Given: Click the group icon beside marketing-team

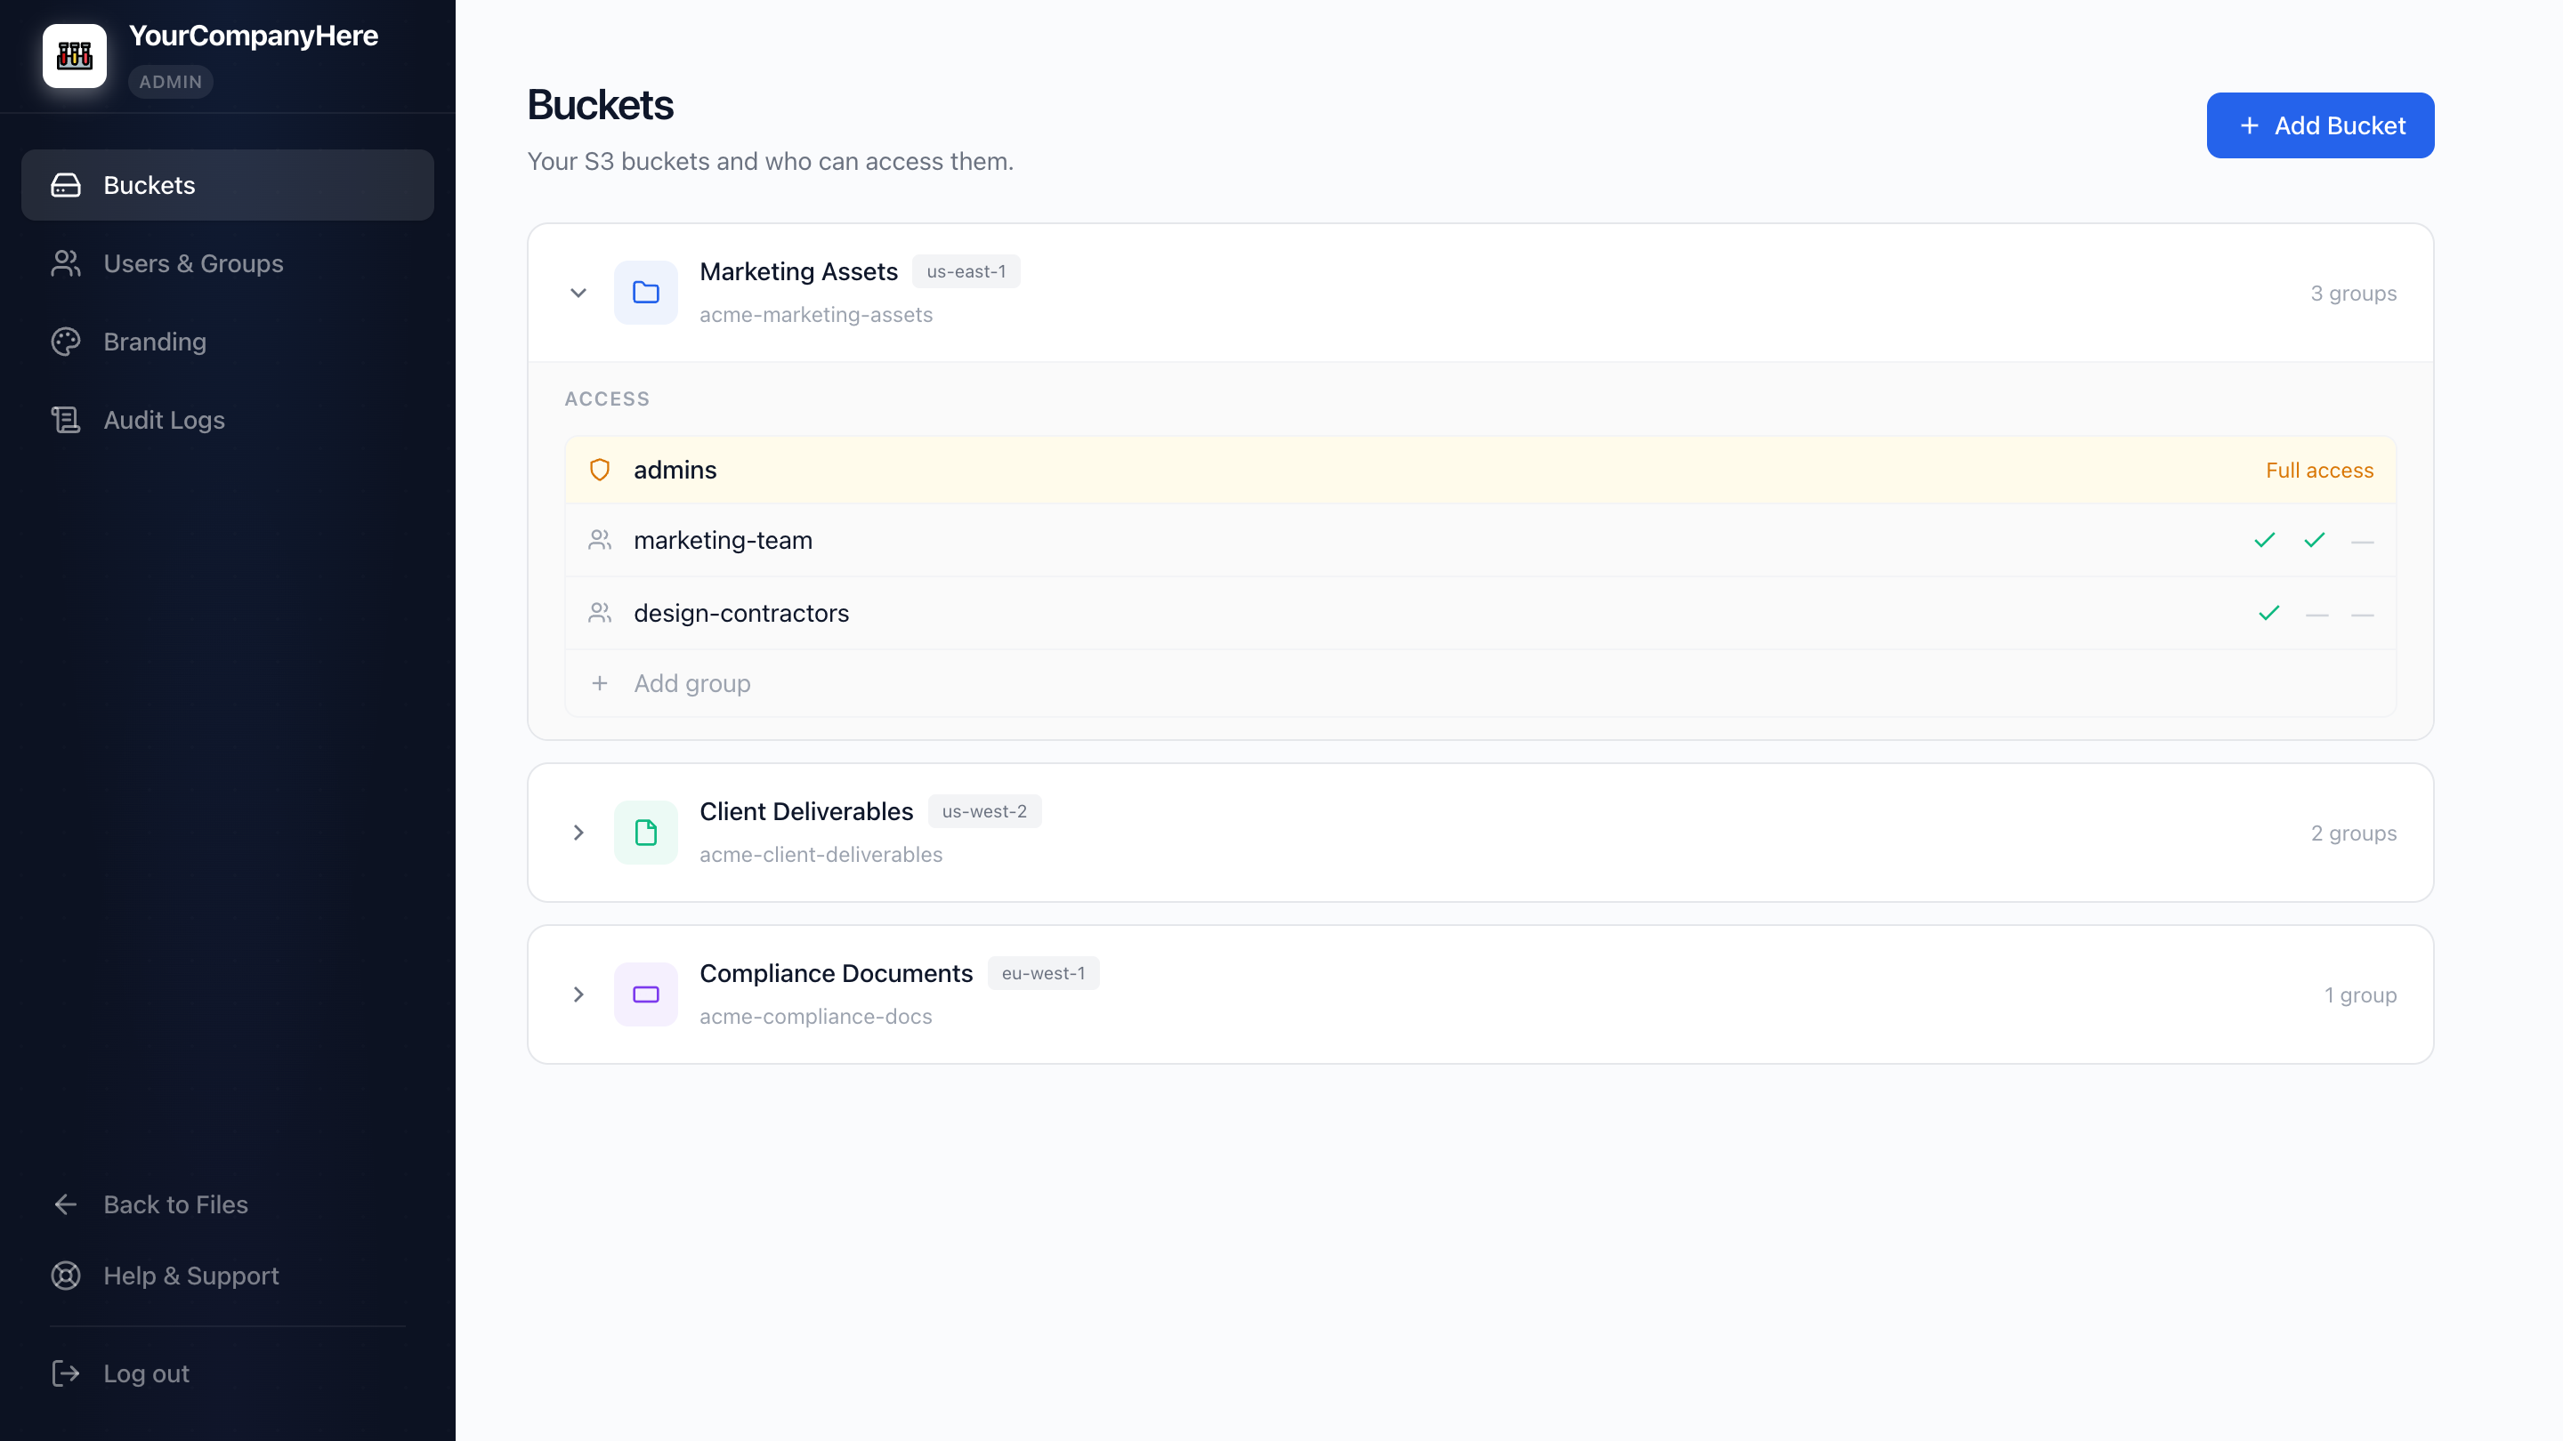Looking at the screenshot, I should 599,540.
